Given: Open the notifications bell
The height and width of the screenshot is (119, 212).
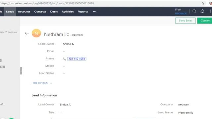Looking at the screenshot, I should coord(202,11).
